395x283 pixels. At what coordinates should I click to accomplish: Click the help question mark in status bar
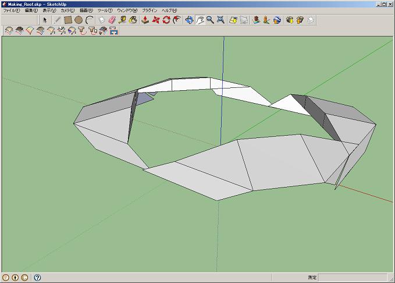click(37, 278)
